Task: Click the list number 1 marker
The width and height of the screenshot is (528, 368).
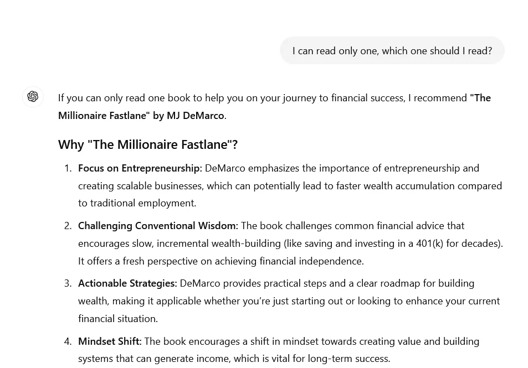Action: [x=68, y=168]
